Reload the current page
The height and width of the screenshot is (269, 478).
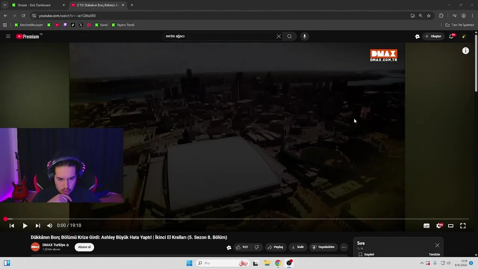coord(23,16)
